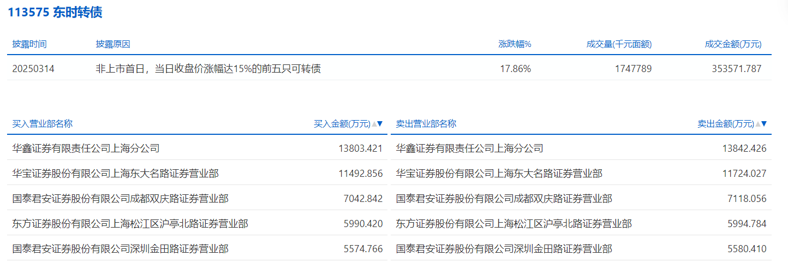The image size is (788, 262).
Task: Click ascending sort arrow for 卖出金额
Action: 757,124
